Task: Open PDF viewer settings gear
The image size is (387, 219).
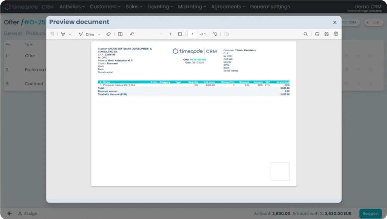Action: click(x=336, y=34)
